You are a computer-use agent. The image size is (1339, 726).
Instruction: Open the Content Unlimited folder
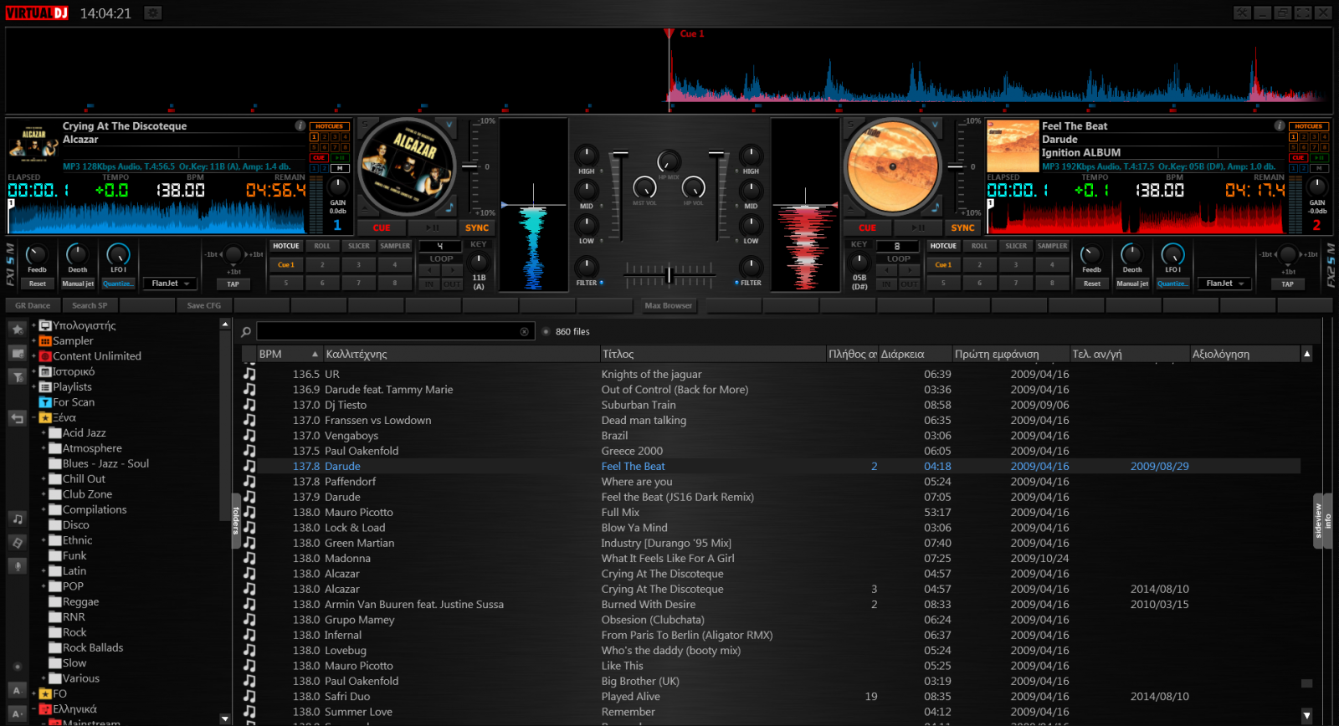click(x=97, y=356)
